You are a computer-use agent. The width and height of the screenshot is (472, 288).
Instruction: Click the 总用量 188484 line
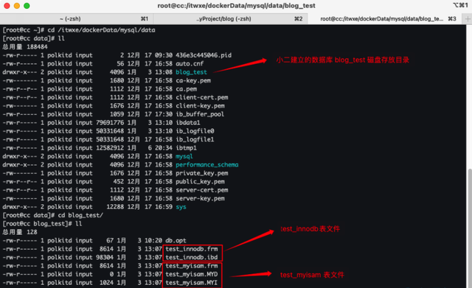tap(25, 47)
